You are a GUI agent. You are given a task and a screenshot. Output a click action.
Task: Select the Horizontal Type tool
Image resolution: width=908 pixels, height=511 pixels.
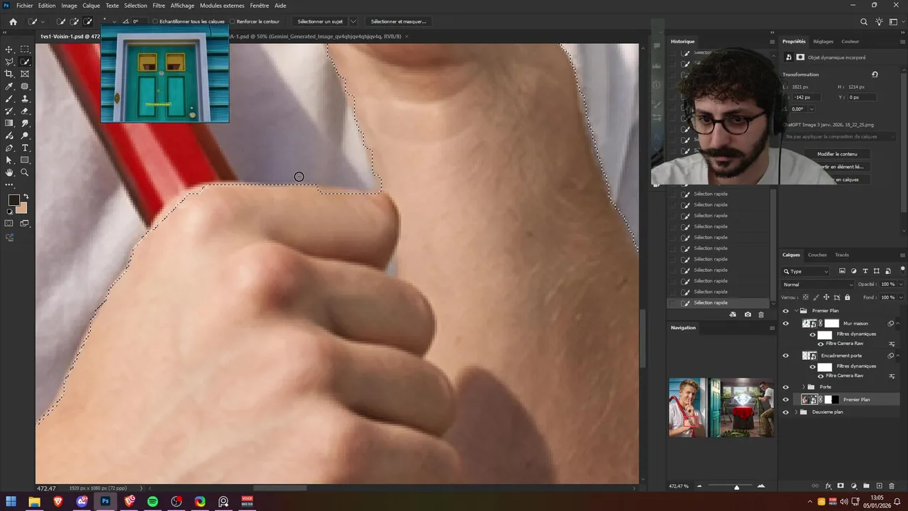[25, 148]
